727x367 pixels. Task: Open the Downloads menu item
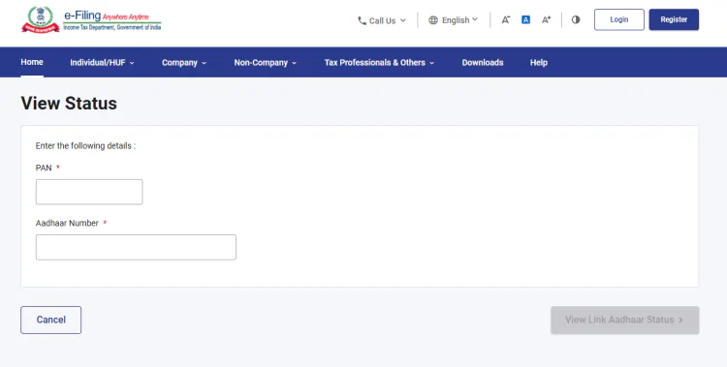[x=483, y=63]
